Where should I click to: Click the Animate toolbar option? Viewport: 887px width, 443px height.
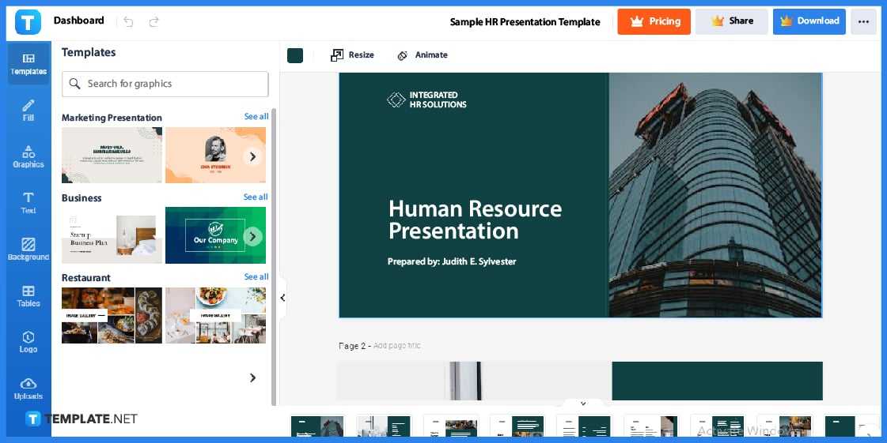pos(423,55)
